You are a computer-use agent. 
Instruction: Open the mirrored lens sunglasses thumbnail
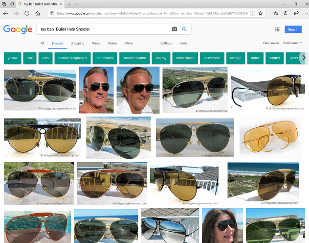point(170,226)
